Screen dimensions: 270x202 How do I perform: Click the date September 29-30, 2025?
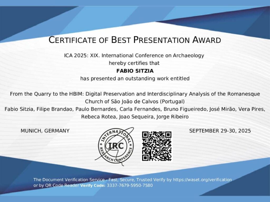220,131
